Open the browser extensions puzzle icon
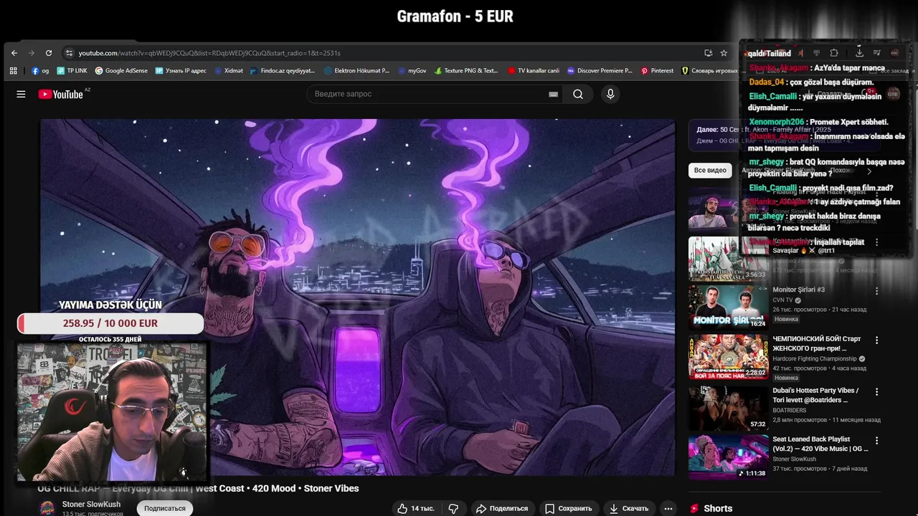This screenshot has width=918, height=516. (834, 53)
